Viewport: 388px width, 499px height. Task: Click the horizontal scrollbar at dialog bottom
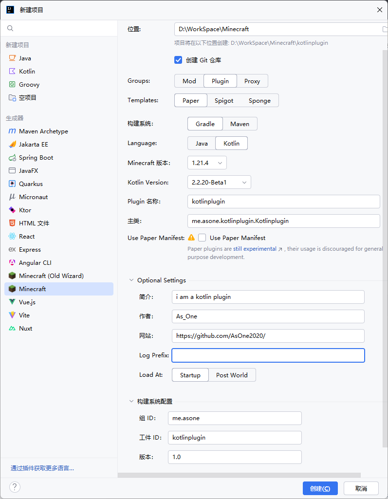point(239,475)
